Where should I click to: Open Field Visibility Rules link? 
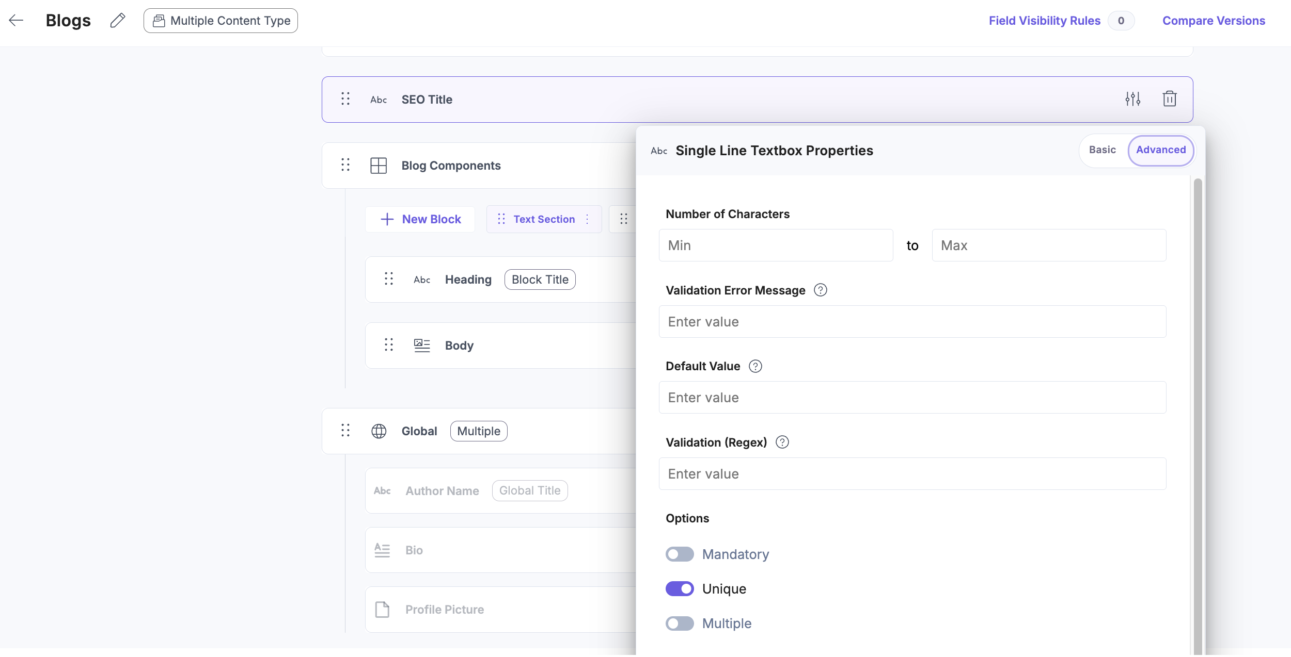tap(1044, 21)
